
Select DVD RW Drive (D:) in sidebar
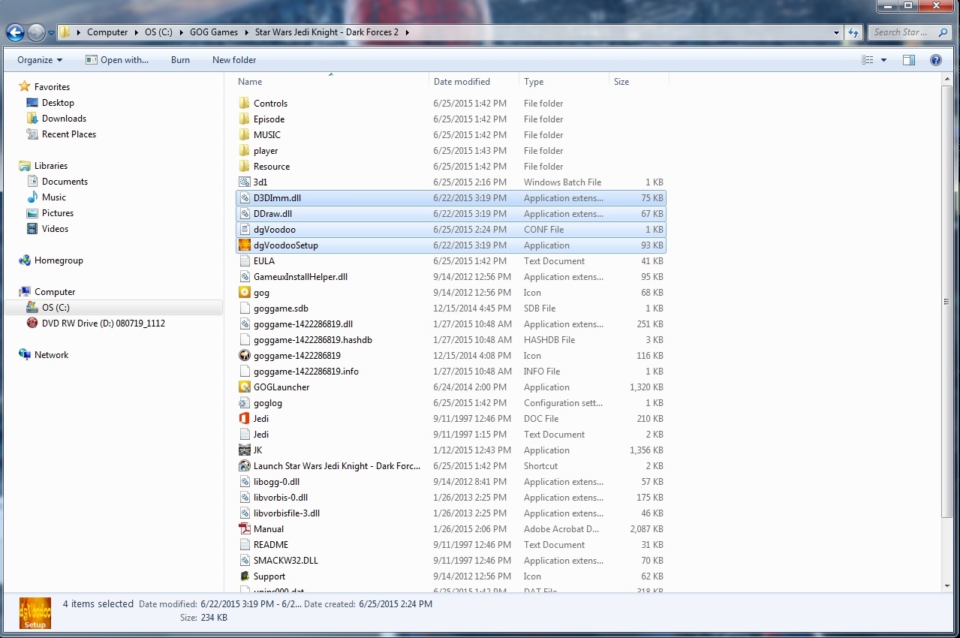(95, 324)
